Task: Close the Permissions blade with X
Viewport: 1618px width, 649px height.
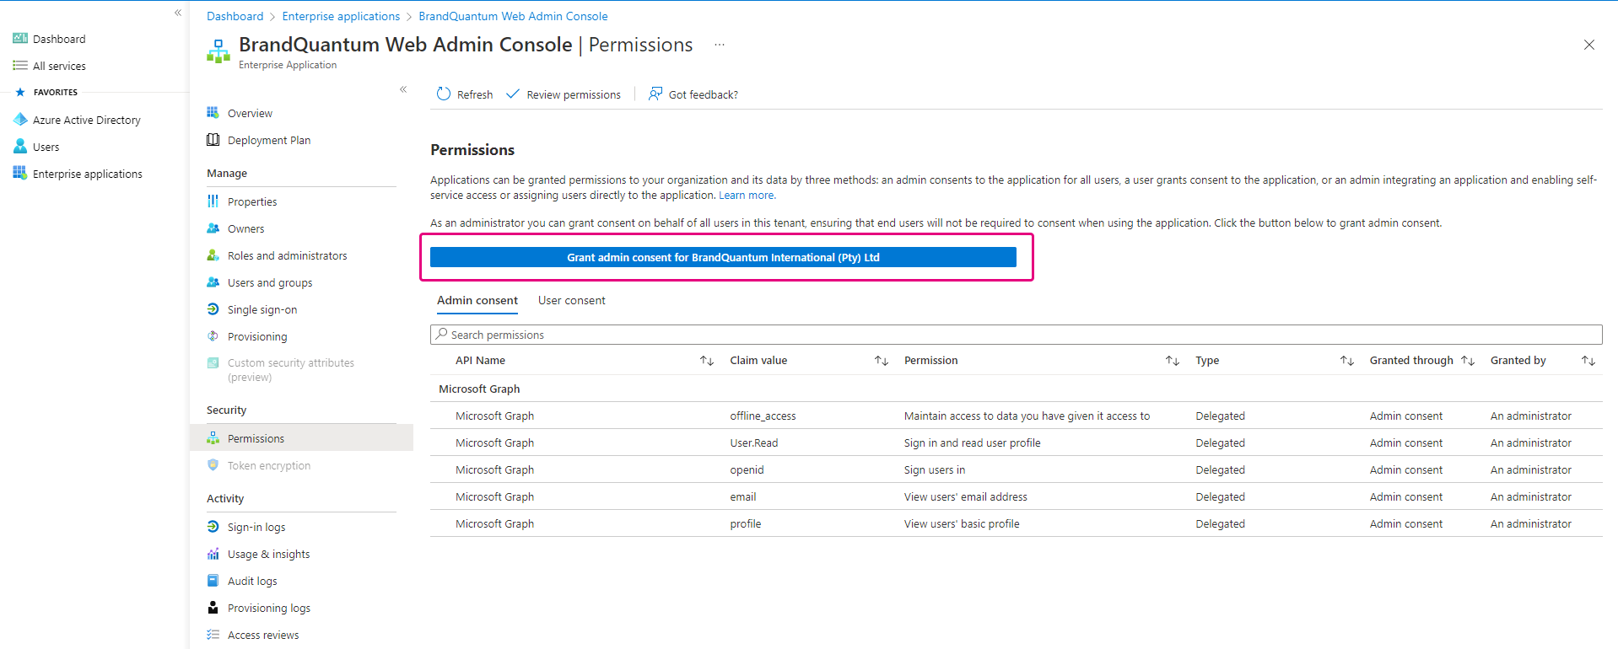Action: [x=1589, y=45]
